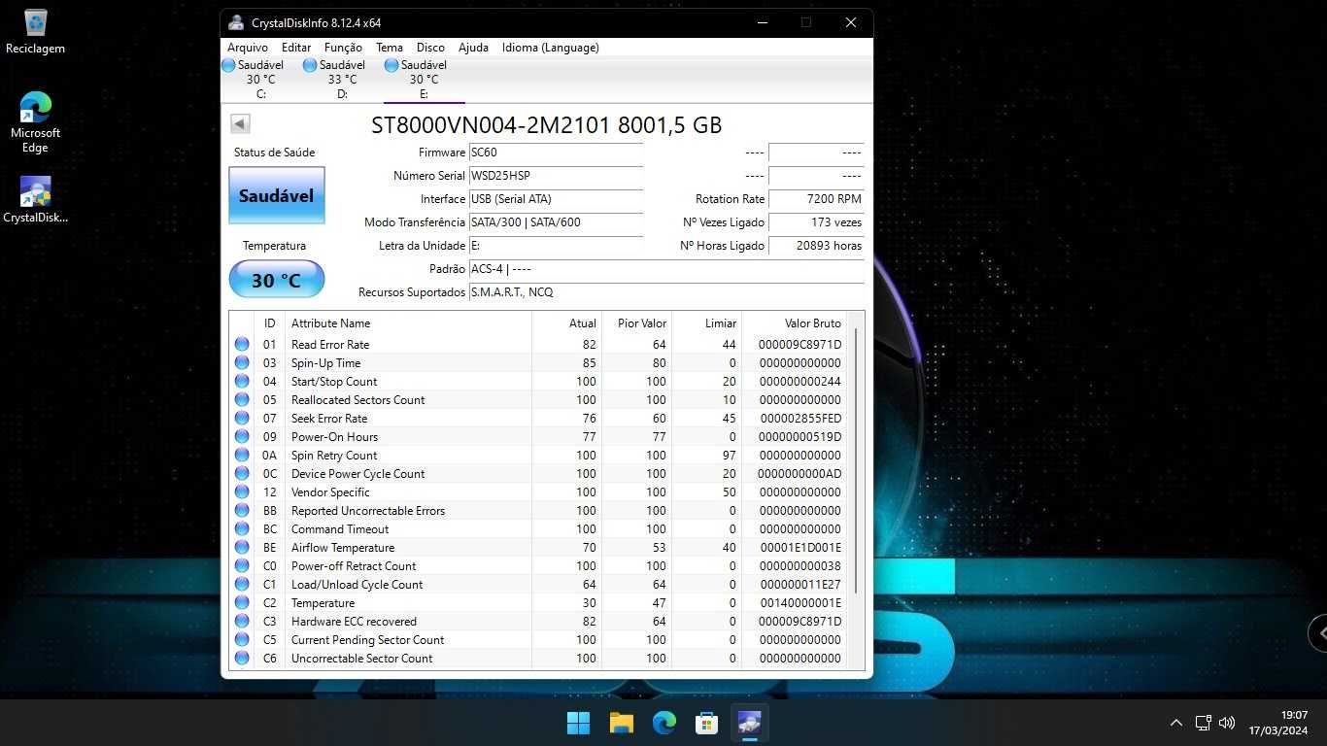
Task: Click the 30 °C temperature button
Action: [277, 280]
